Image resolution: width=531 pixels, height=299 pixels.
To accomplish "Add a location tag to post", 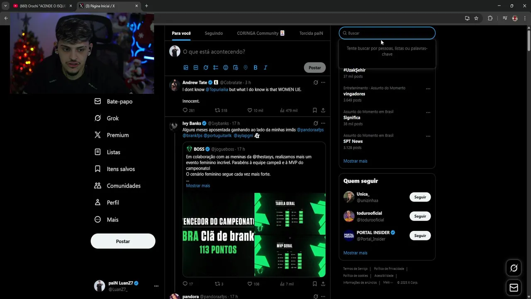I will coord(246,68).
